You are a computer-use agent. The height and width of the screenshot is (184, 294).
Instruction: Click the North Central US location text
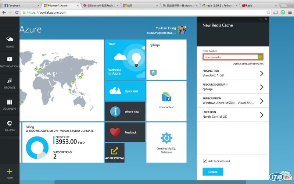pyautogui.click(x=215, y=117)
